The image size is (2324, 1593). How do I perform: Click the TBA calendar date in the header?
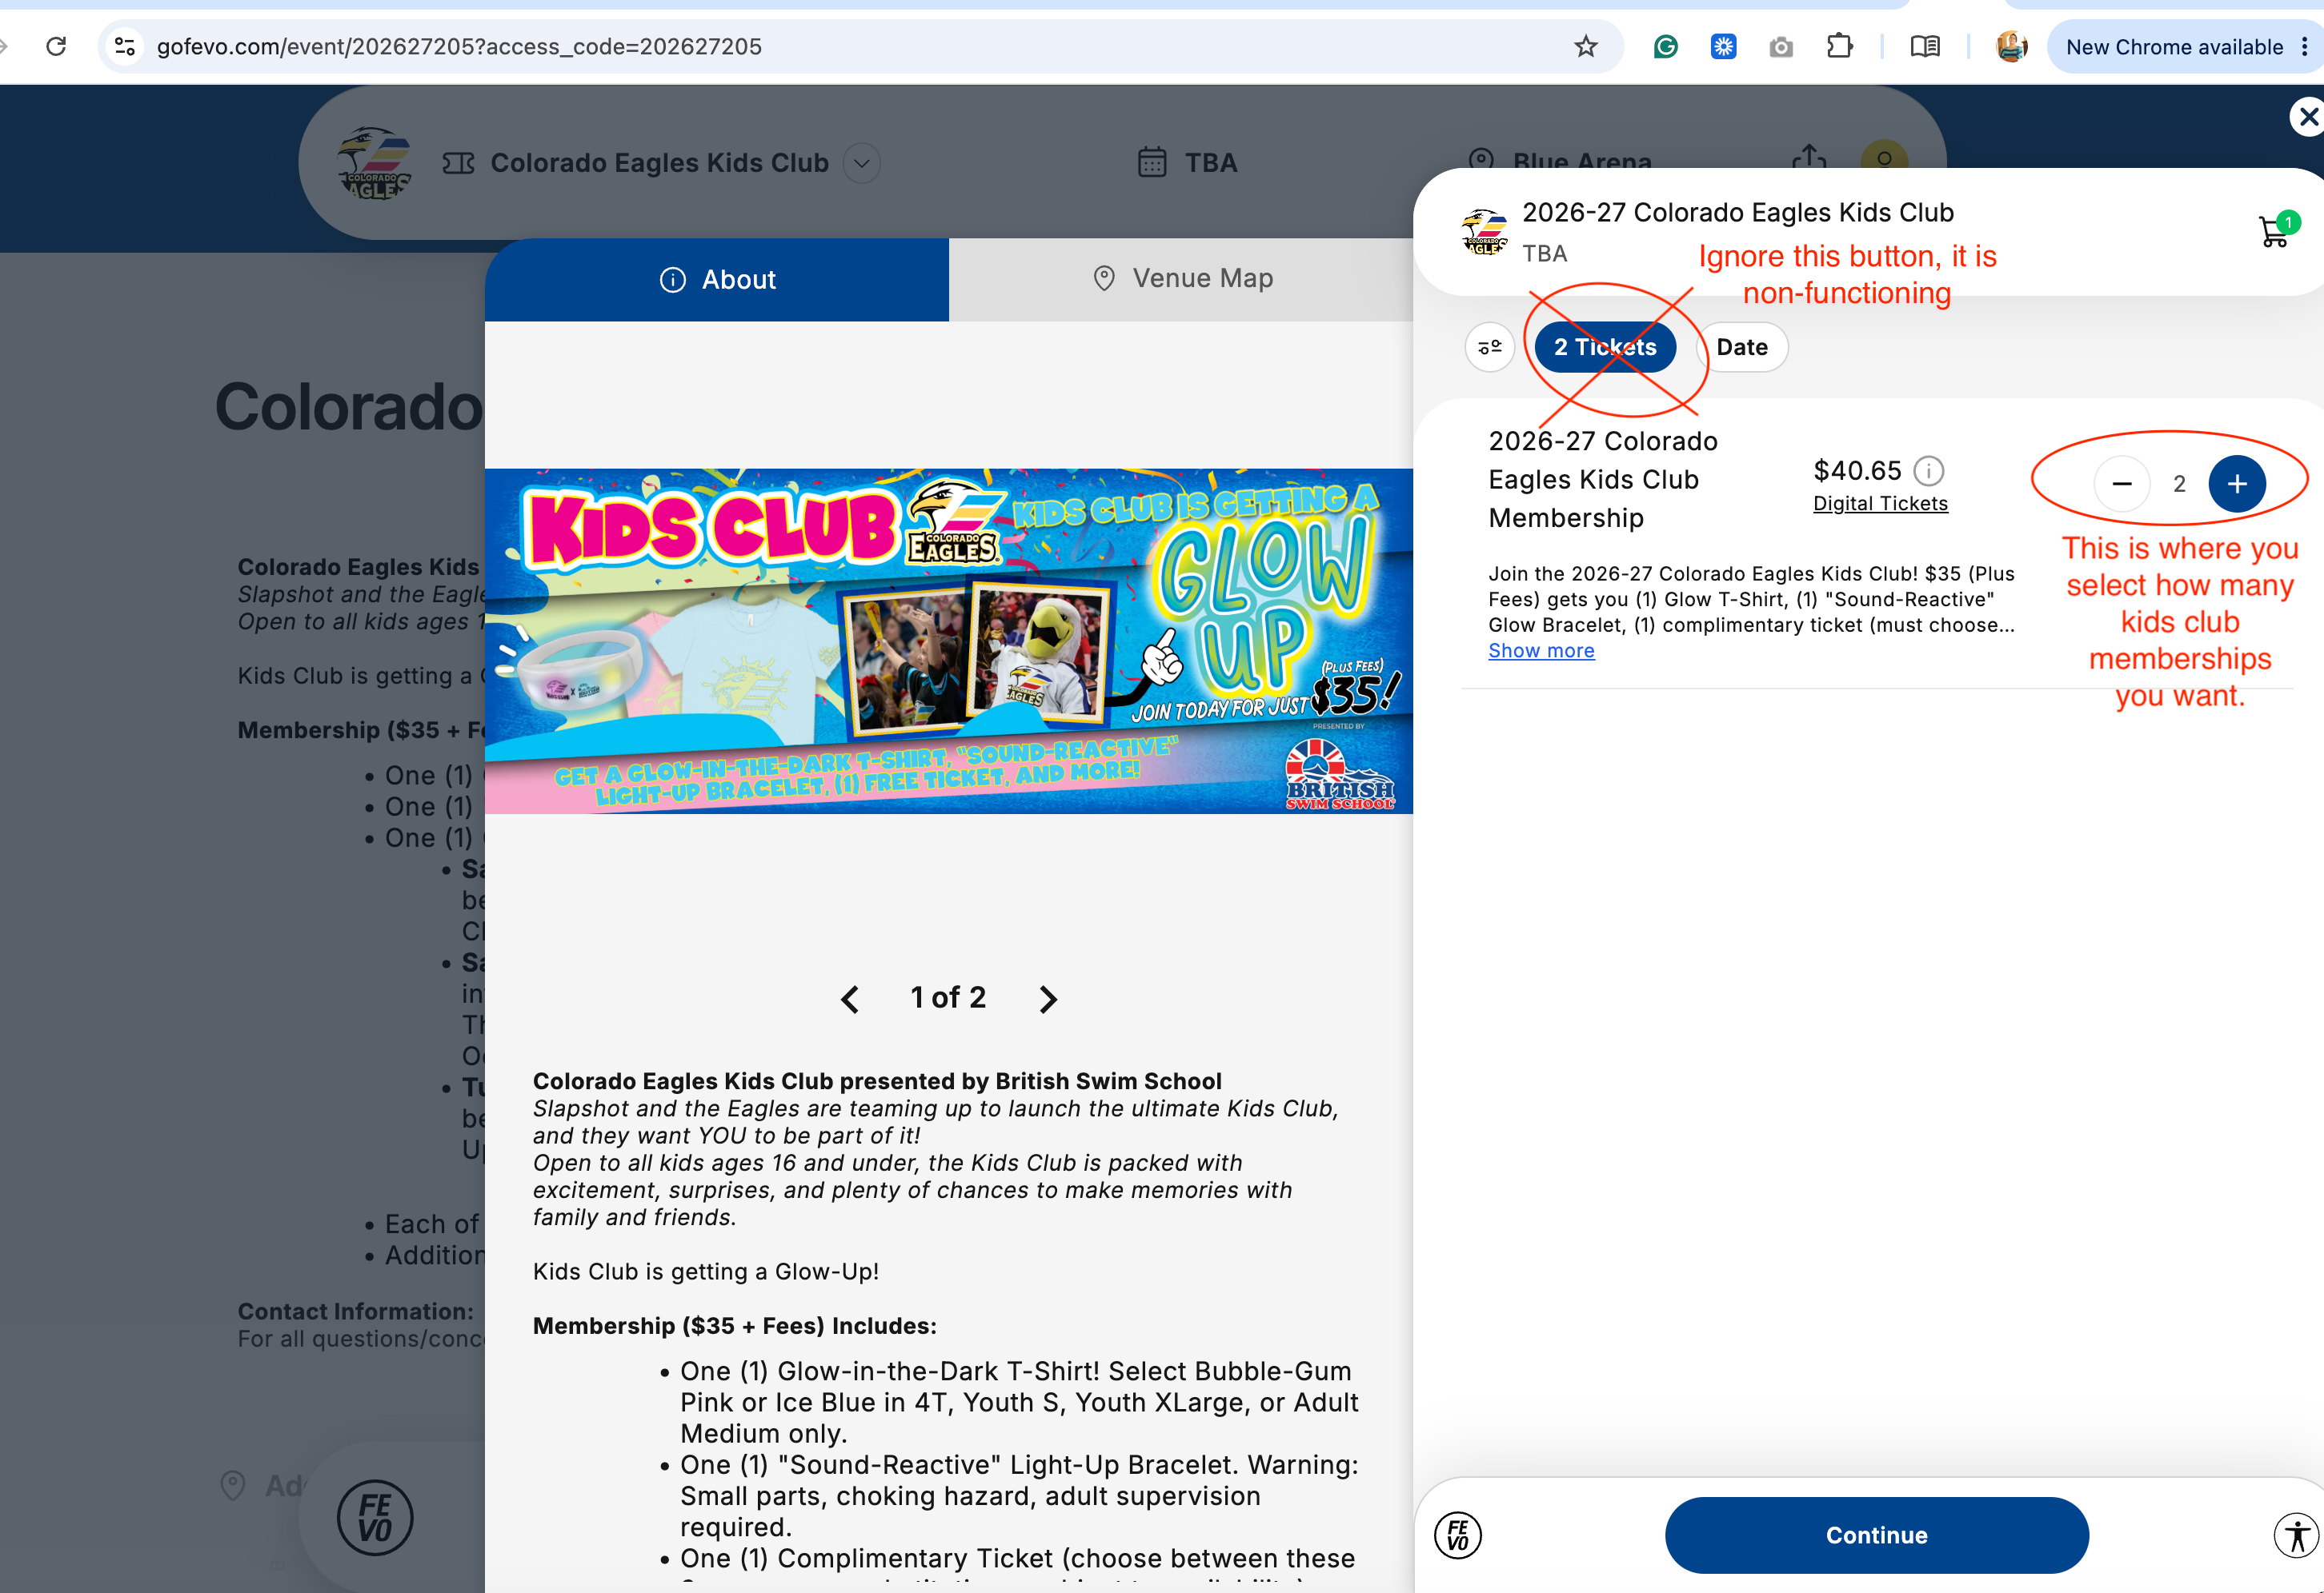(1187, 162)
